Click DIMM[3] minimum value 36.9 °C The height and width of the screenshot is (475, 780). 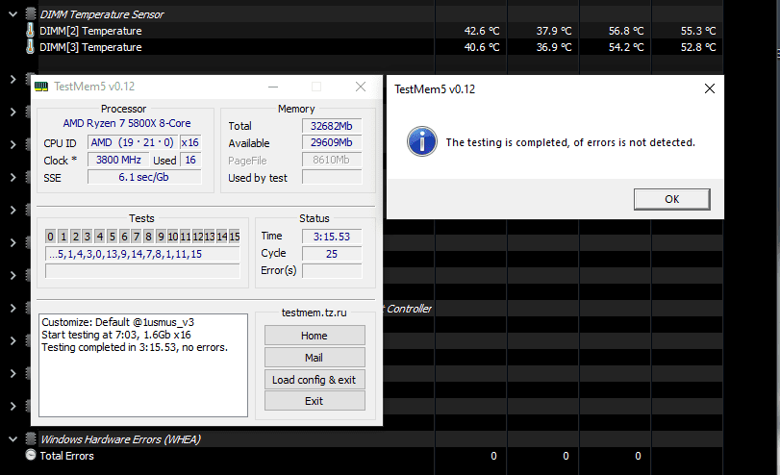coord(554,47)
